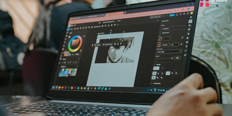Pick a color with the wheel eyedropper
Screen dimensions: 232x116
84,36
